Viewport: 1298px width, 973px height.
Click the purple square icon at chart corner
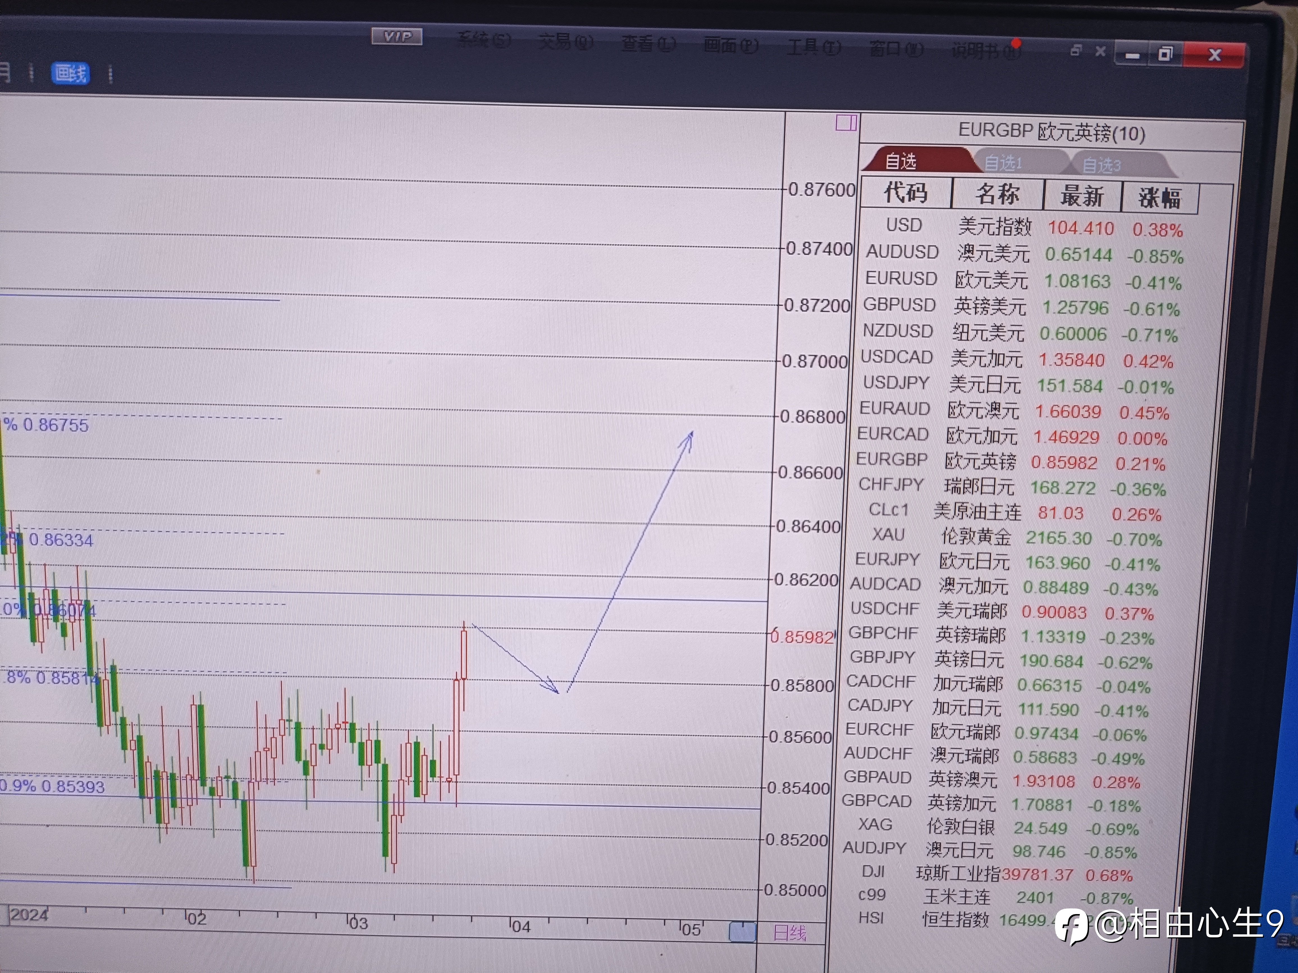click(x=846, y=123)
